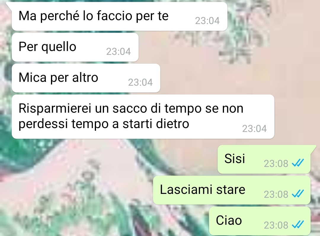Tap the double check marks beside Sisi
The width and height of the screenshot is (320, 236).
coord(298,163)
